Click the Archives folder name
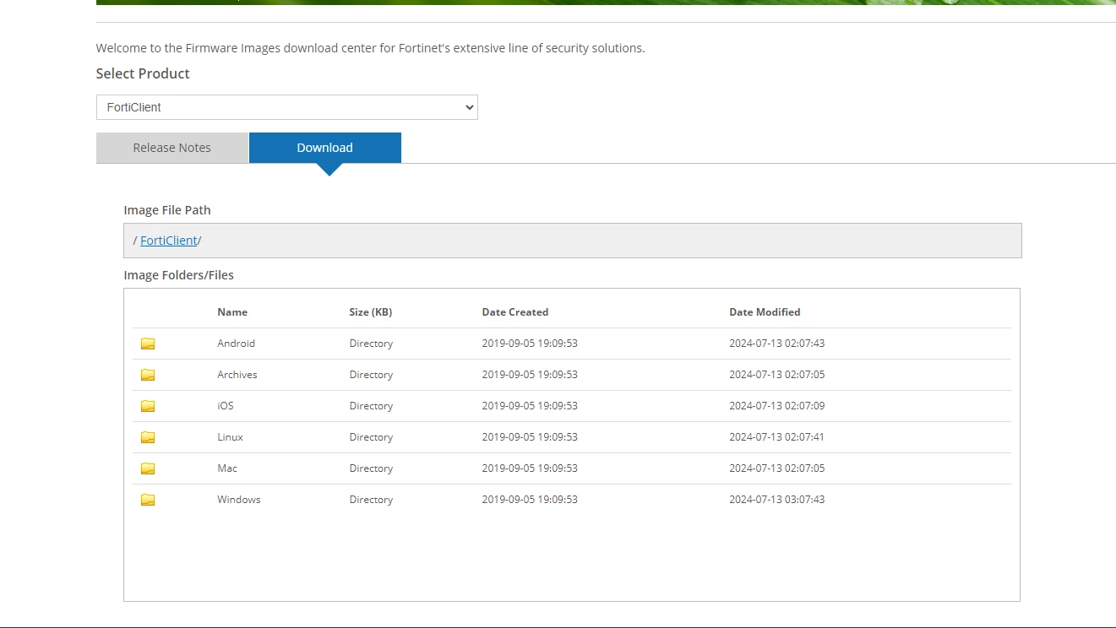The width and height of the screenshot is (1116, 628). (x=237, y=375)
